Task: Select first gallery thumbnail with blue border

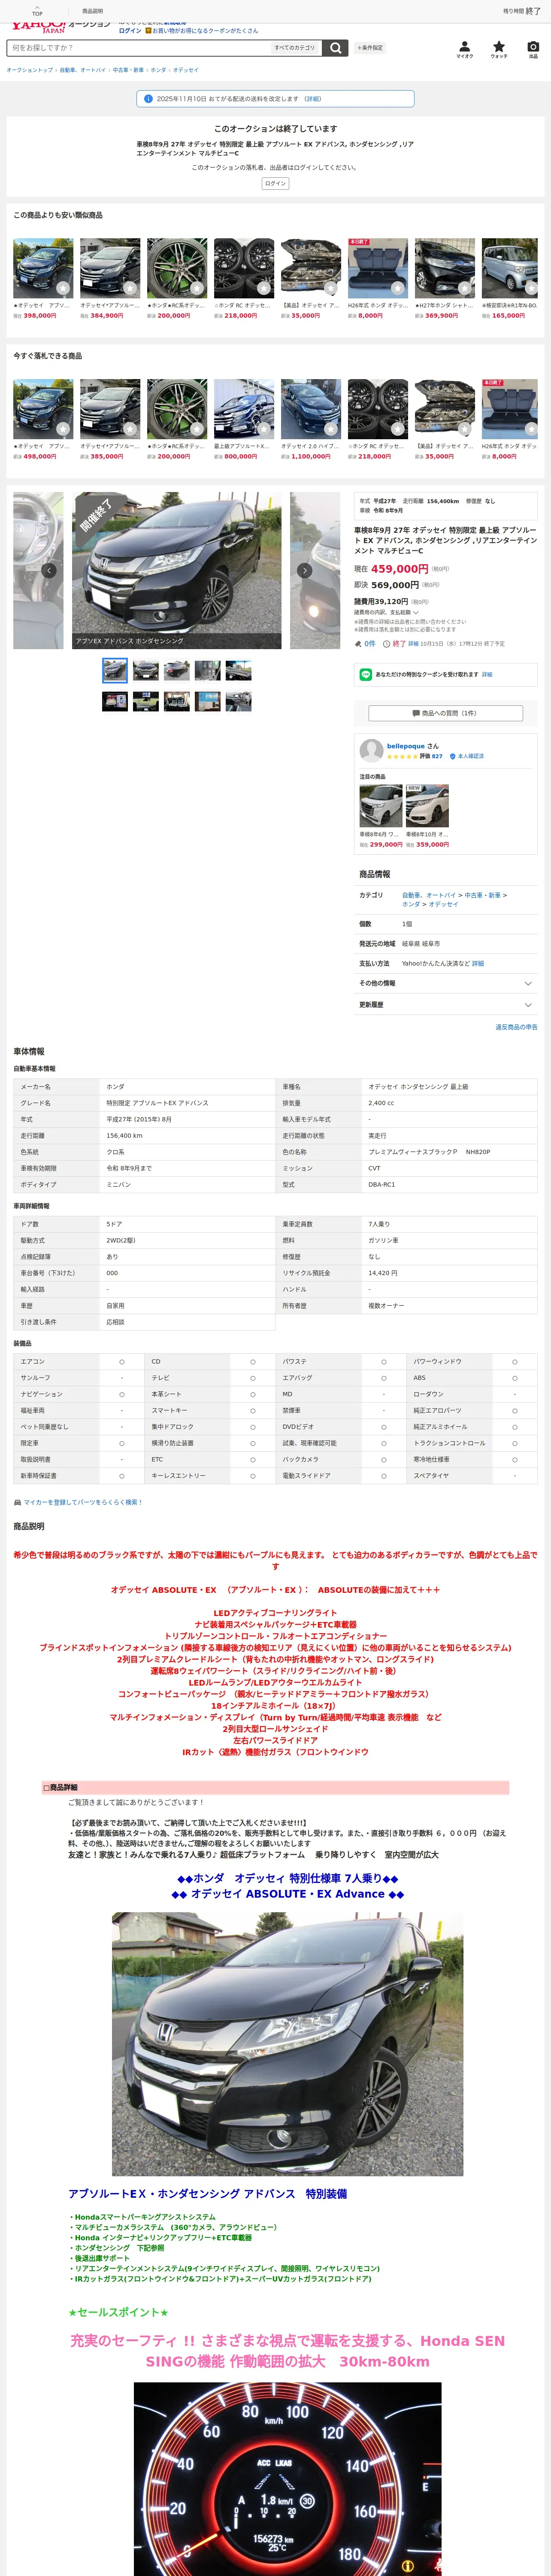Action: point(115,670)
